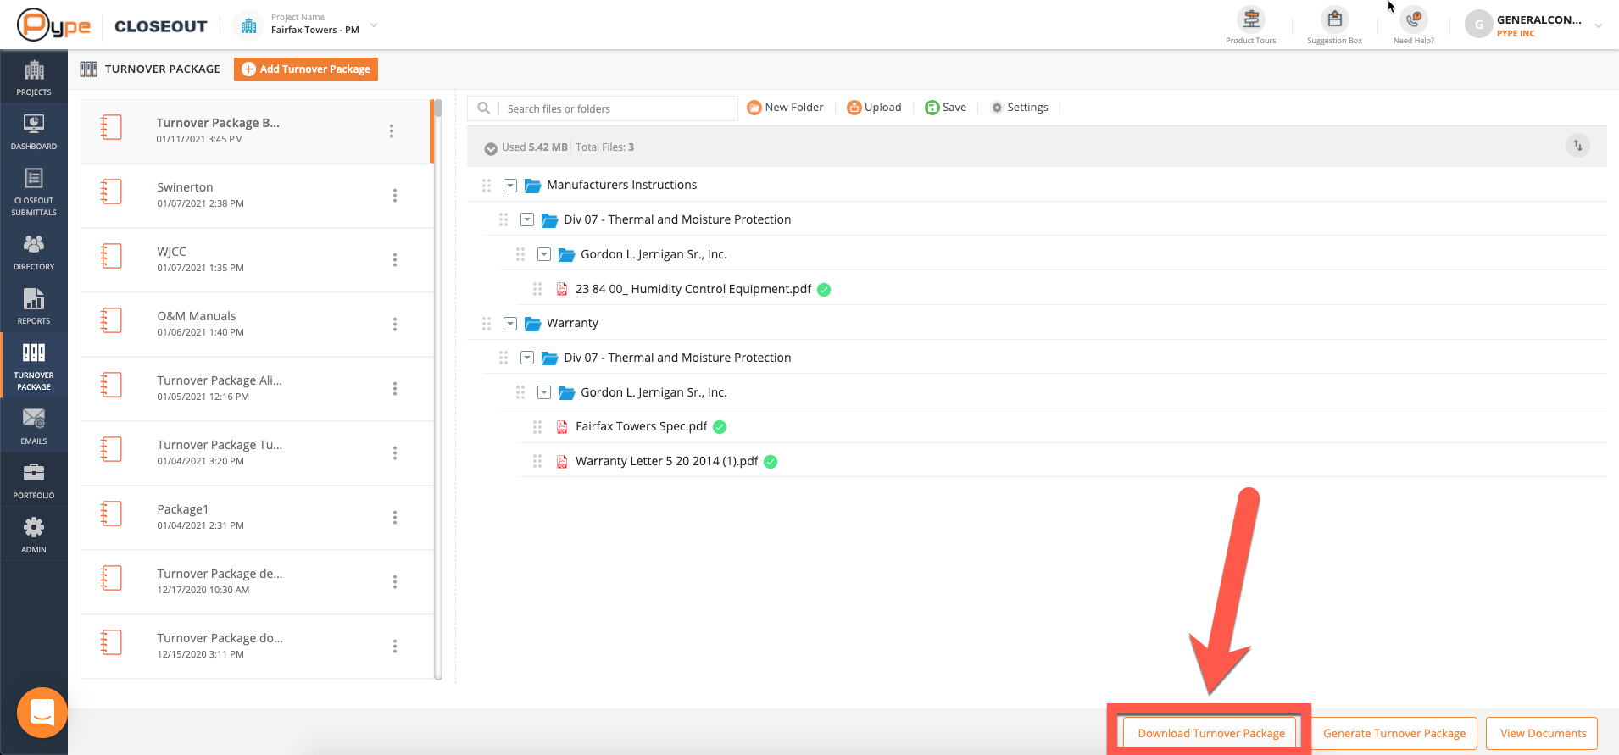
Task: Open options menu for Package1
Action: pyautogui.click(x=394, y=518)
